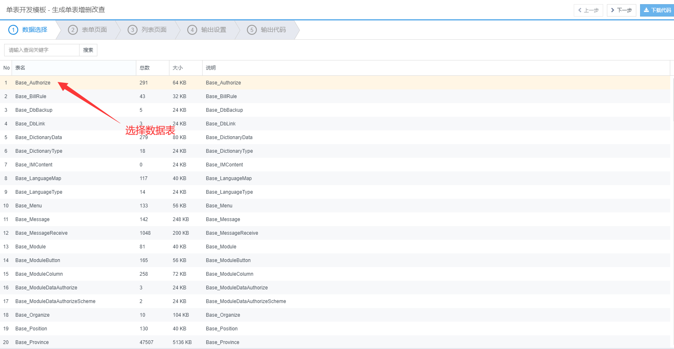Screen dimensions: 674x349
Task: Select the Base_Authorize table row
Action: click(x=33, y=83)
